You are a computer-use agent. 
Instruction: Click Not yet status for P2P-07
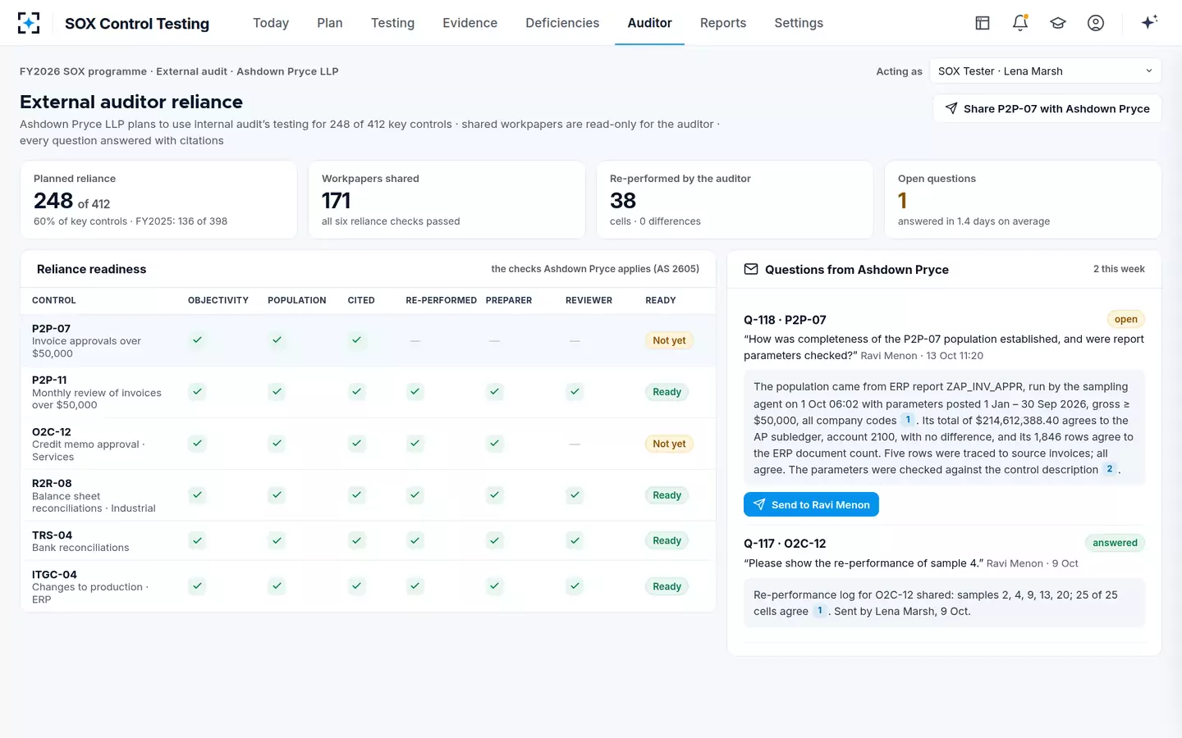[669, 340]
